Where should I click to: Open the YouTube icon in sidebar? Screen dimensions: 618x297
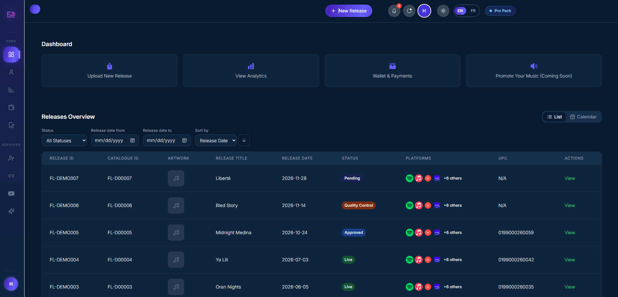pyautogui.click(x=11, y=193)
